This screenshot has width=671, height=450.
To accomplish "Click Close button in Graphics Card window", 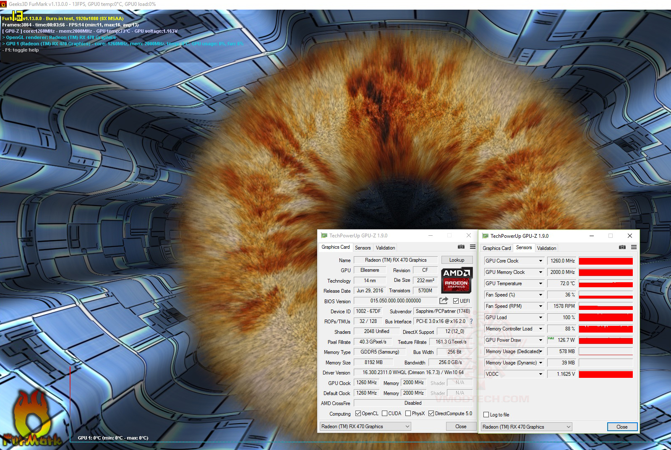I will 461,427.
